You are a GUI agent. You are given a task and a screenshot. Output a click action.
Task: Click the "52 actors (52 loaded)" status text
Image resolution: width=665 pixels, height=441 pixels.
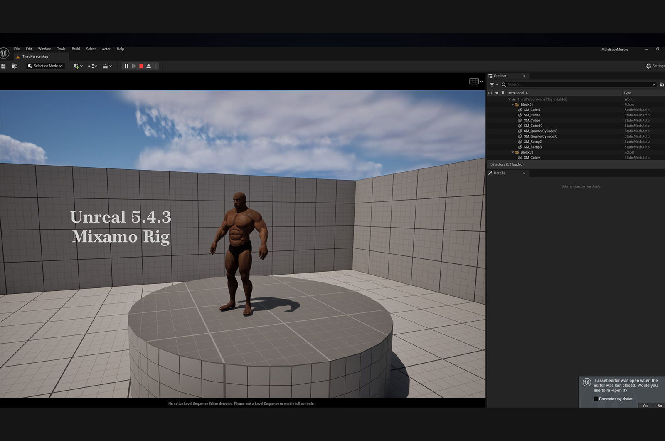click(507, 164)
